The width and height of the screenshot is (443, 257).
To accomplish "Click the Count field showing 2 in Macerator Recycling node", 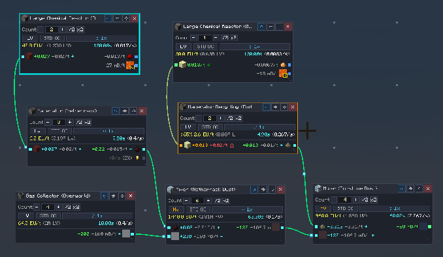I will click(210, 118).
